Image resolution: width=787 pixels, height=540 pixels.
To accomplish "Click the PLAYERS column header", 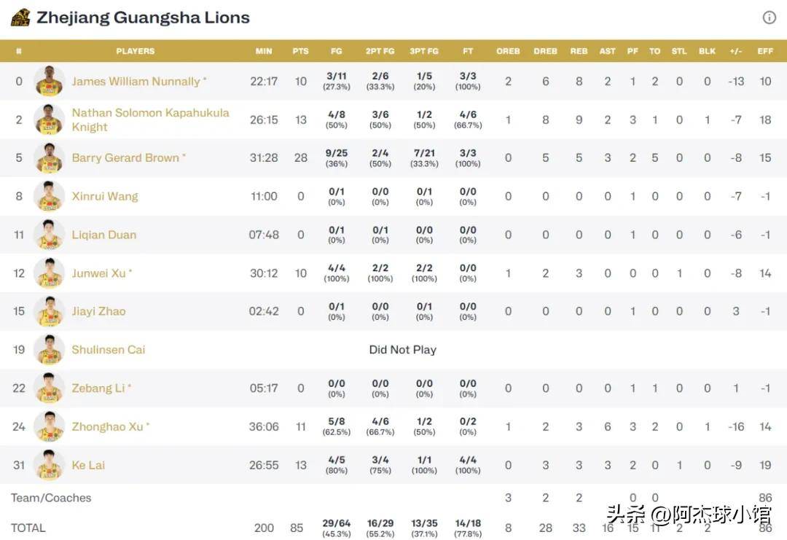I will pos(135,51).
